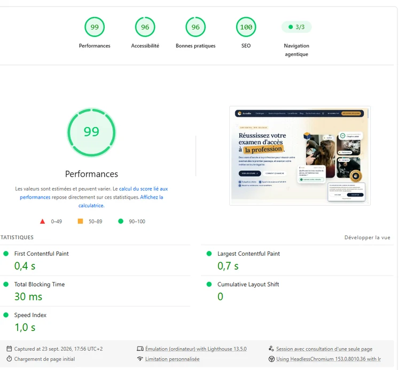This screenshot has width=406, height=370.
Task: Click the red triangle 0–49 legend icon
Action: 42,222
